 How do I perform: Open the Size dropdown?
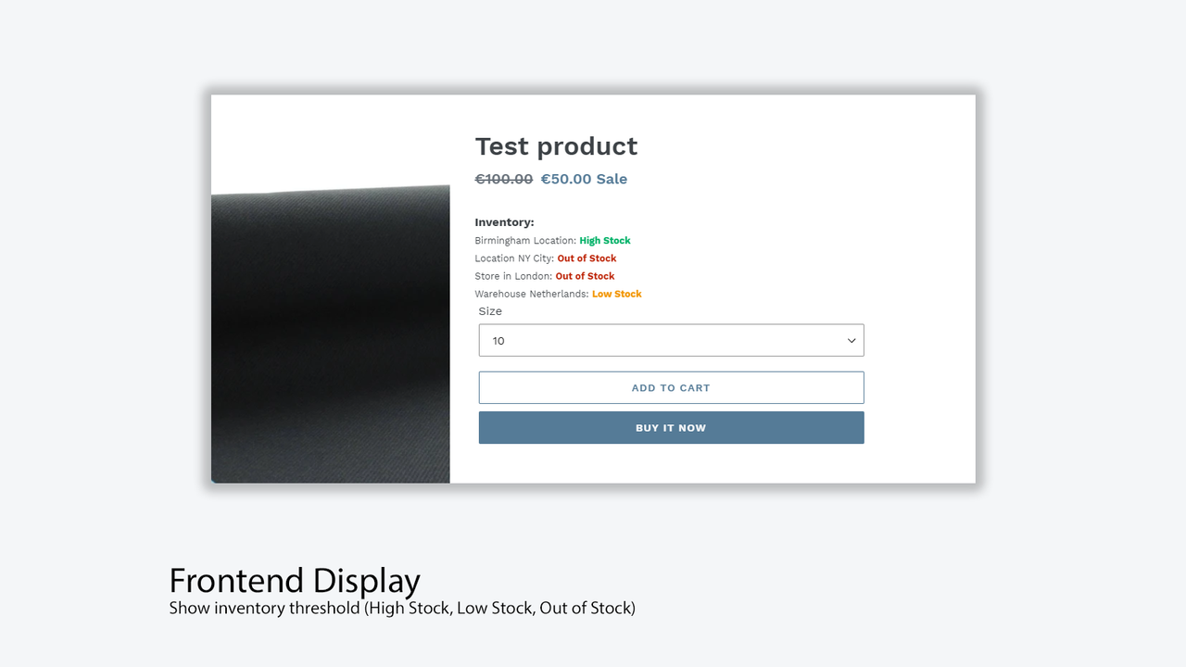point(671,340)
